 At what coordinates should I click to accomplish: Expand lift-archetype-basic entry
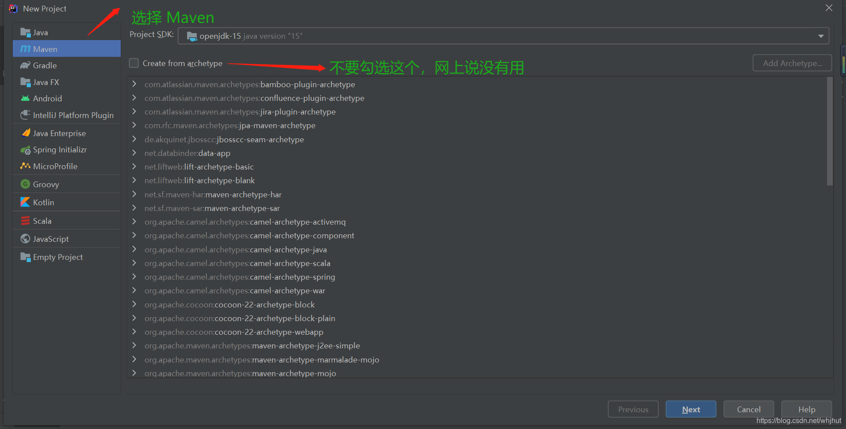[134, 166]
